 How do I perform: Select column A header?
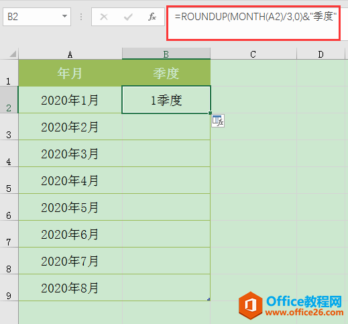tap(70, 54)
